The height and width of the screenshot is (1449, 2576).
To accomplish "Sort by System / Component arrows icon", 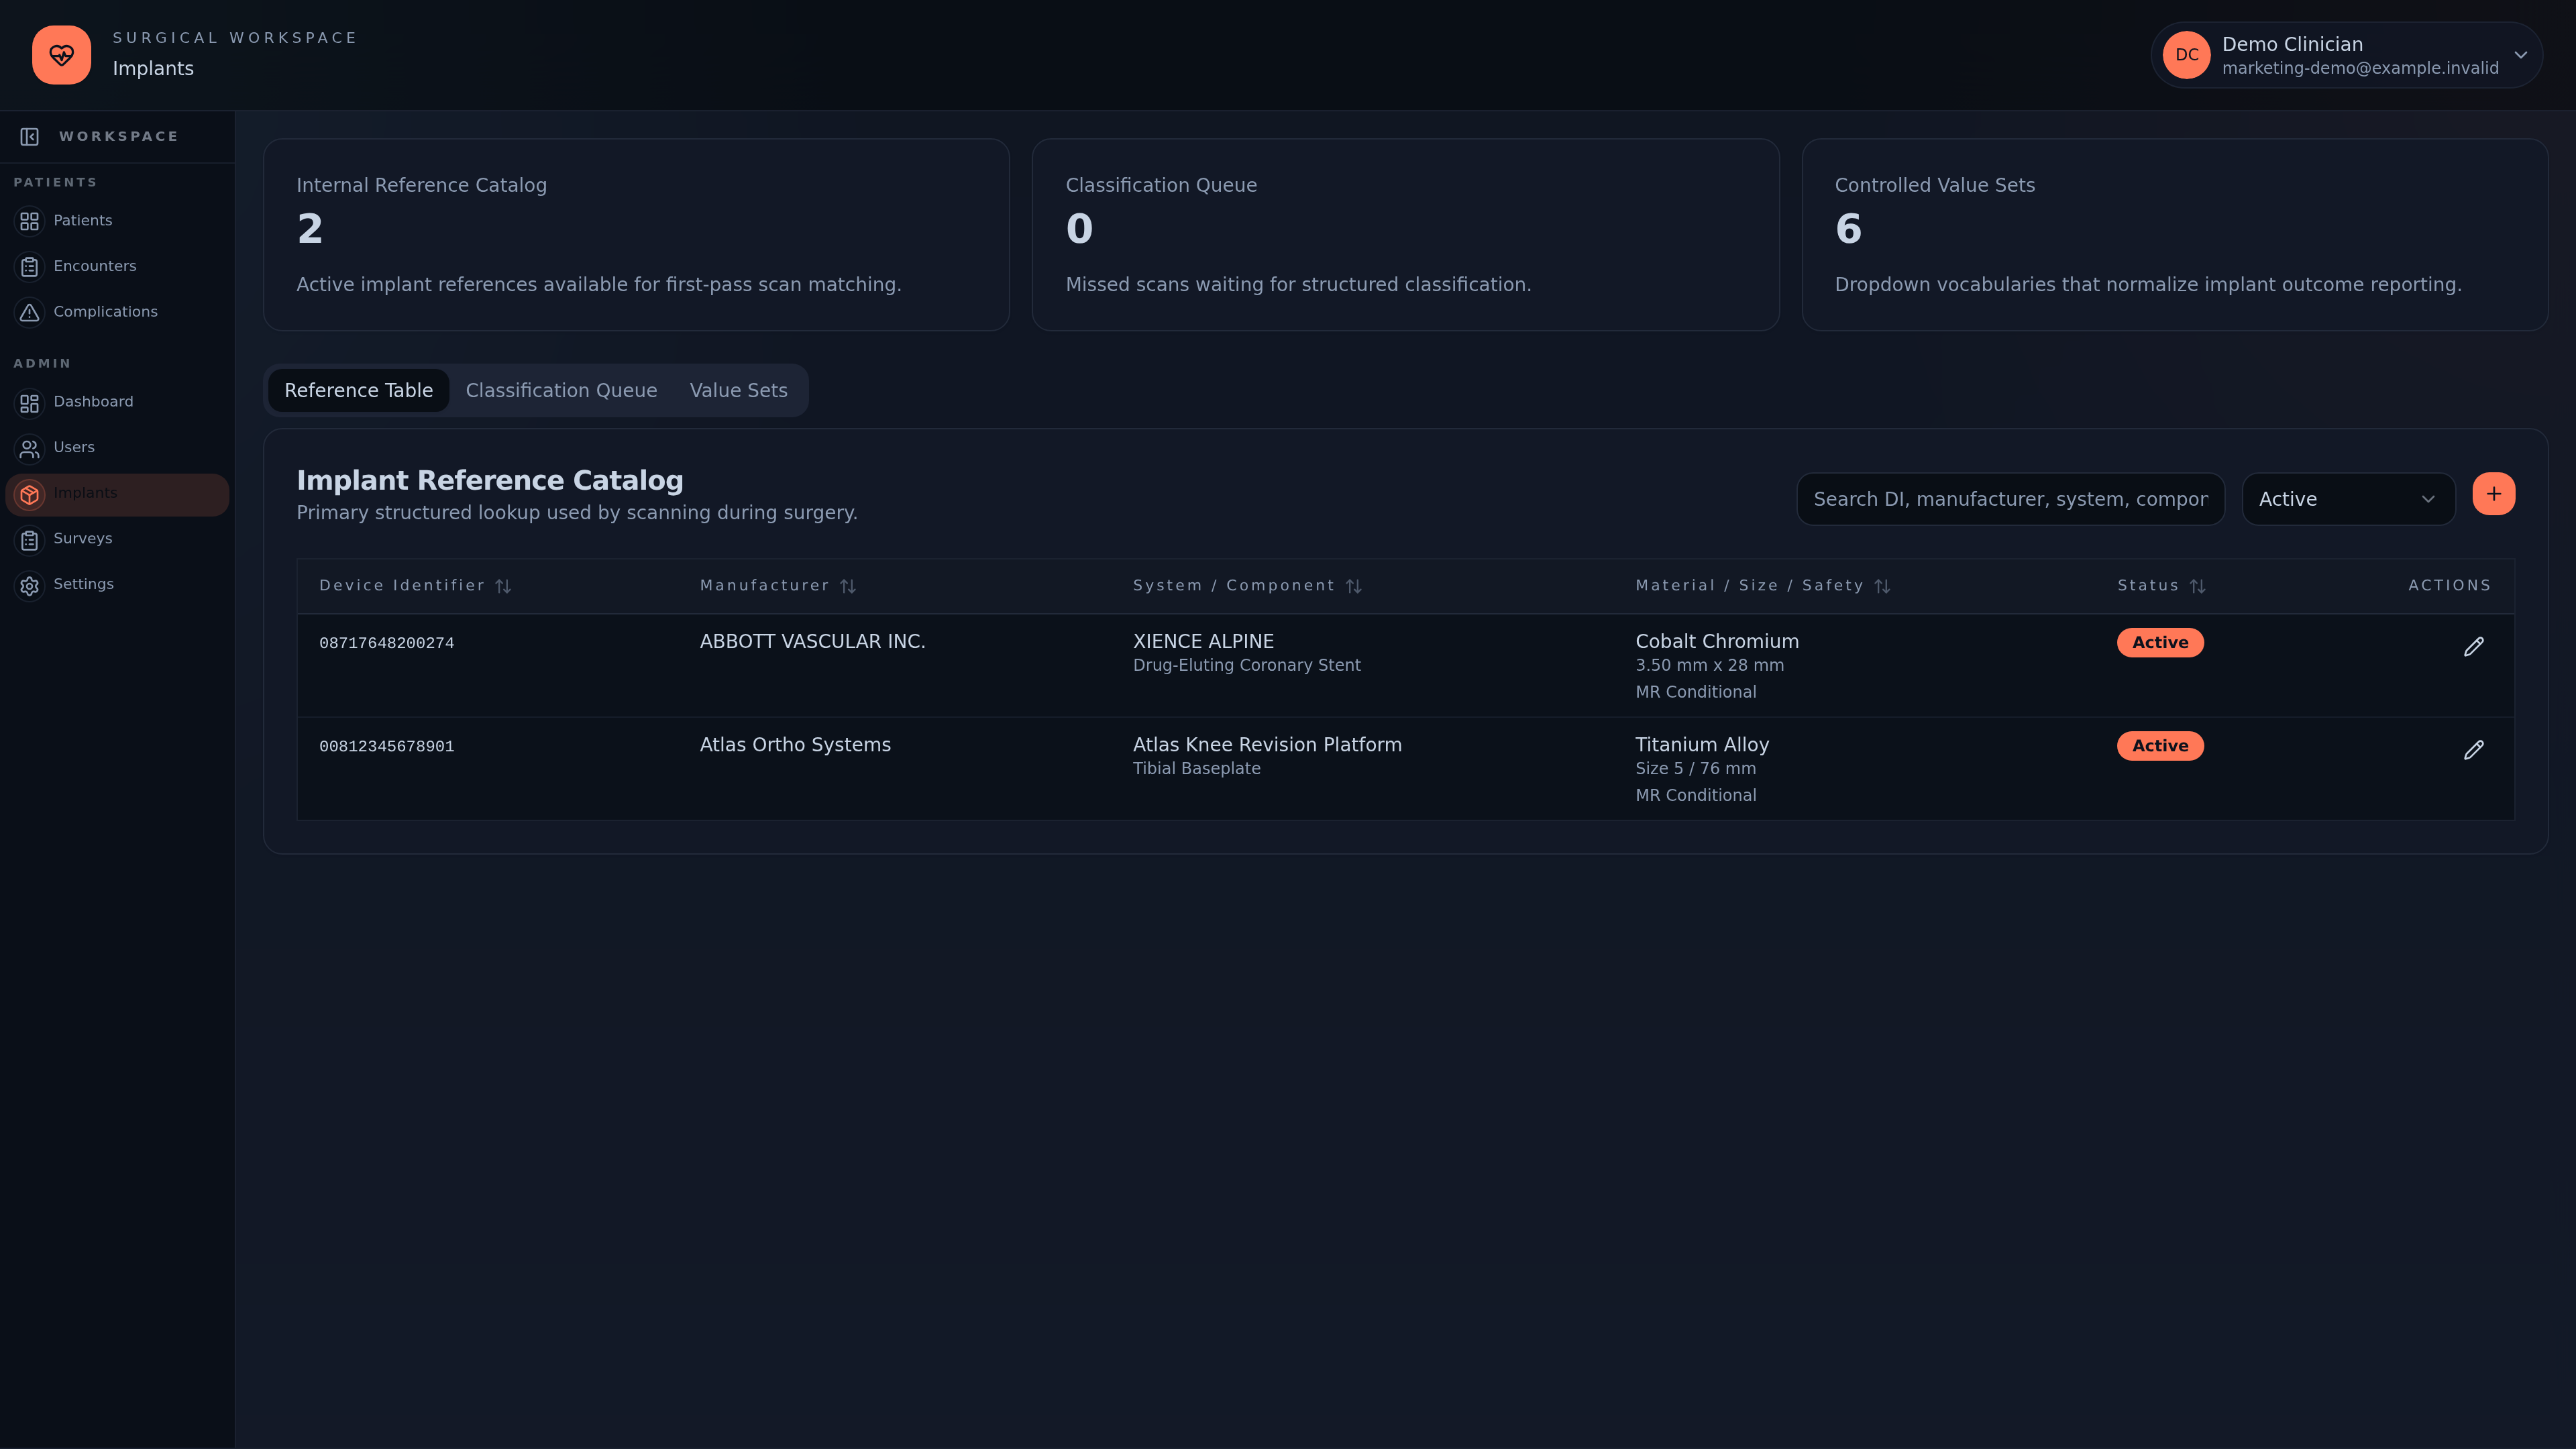I will point(1354,586).
